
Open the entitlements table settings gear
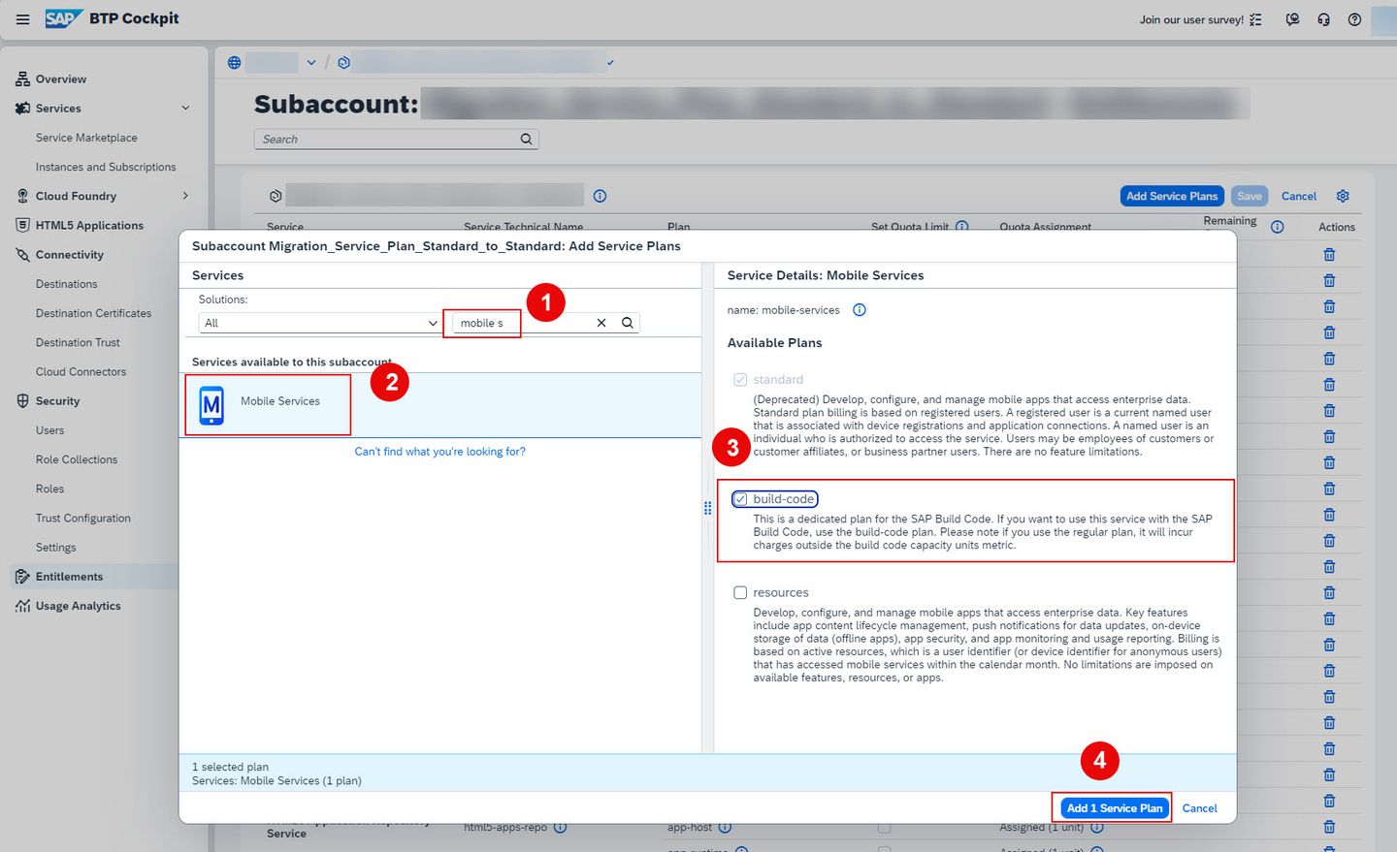coord(1343,196)
